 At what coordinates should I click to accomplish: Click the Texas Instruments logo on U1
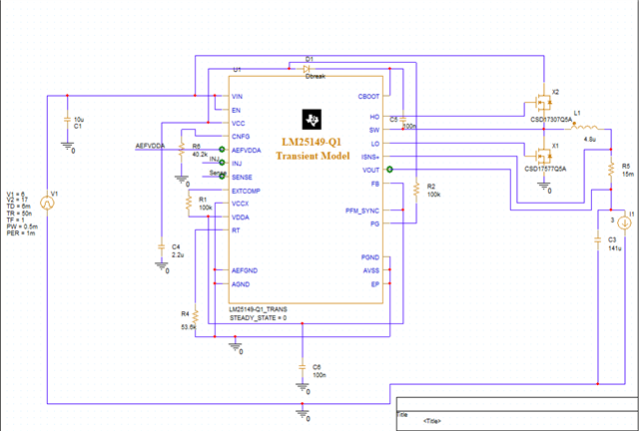click(x=312, y=119)
